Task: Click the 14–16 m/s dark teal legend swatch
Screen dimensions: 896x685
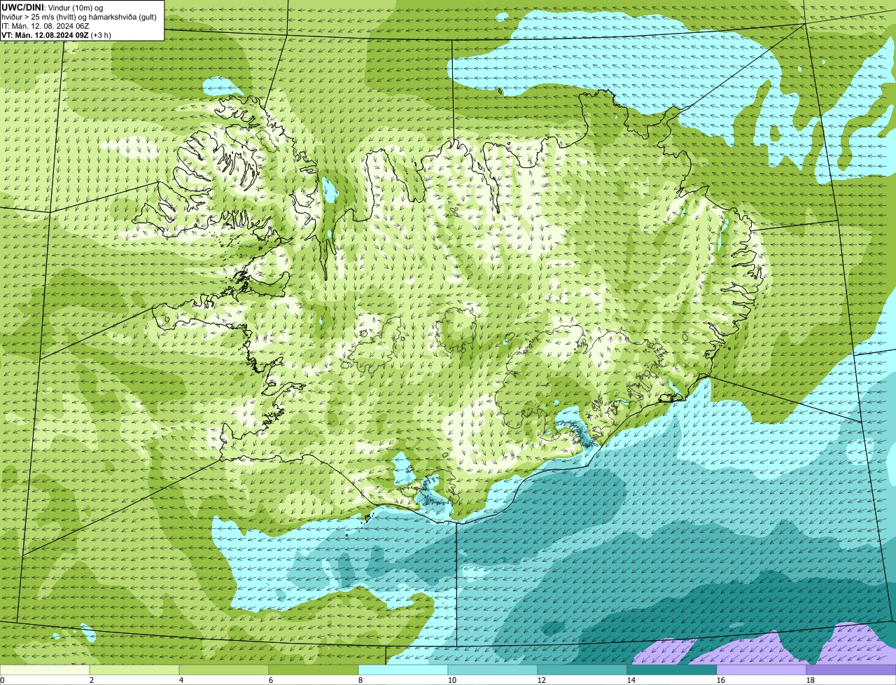Action: 672,670
